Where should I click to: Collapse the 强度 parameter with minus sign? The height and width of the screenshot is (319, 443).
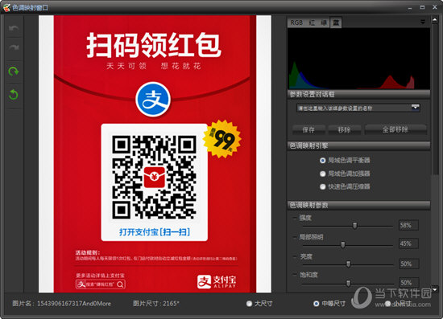coord(295,218)
